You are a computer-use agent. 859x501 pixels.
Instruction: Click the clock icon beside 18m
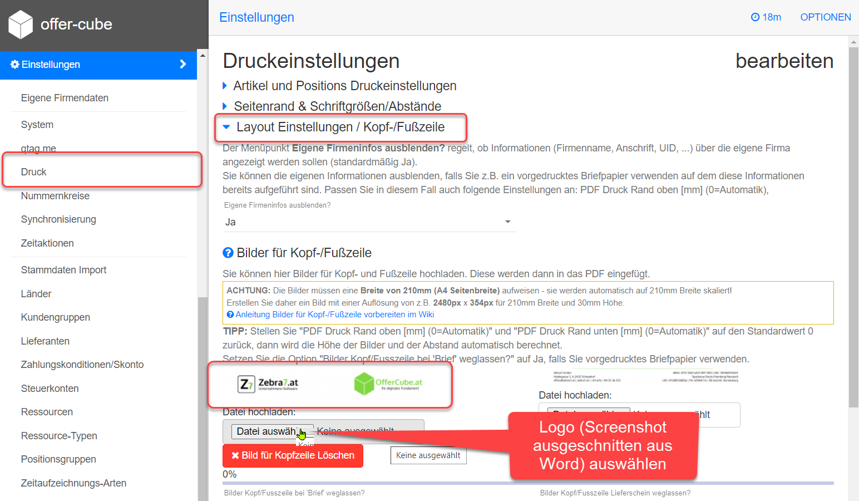pos(755,17)
